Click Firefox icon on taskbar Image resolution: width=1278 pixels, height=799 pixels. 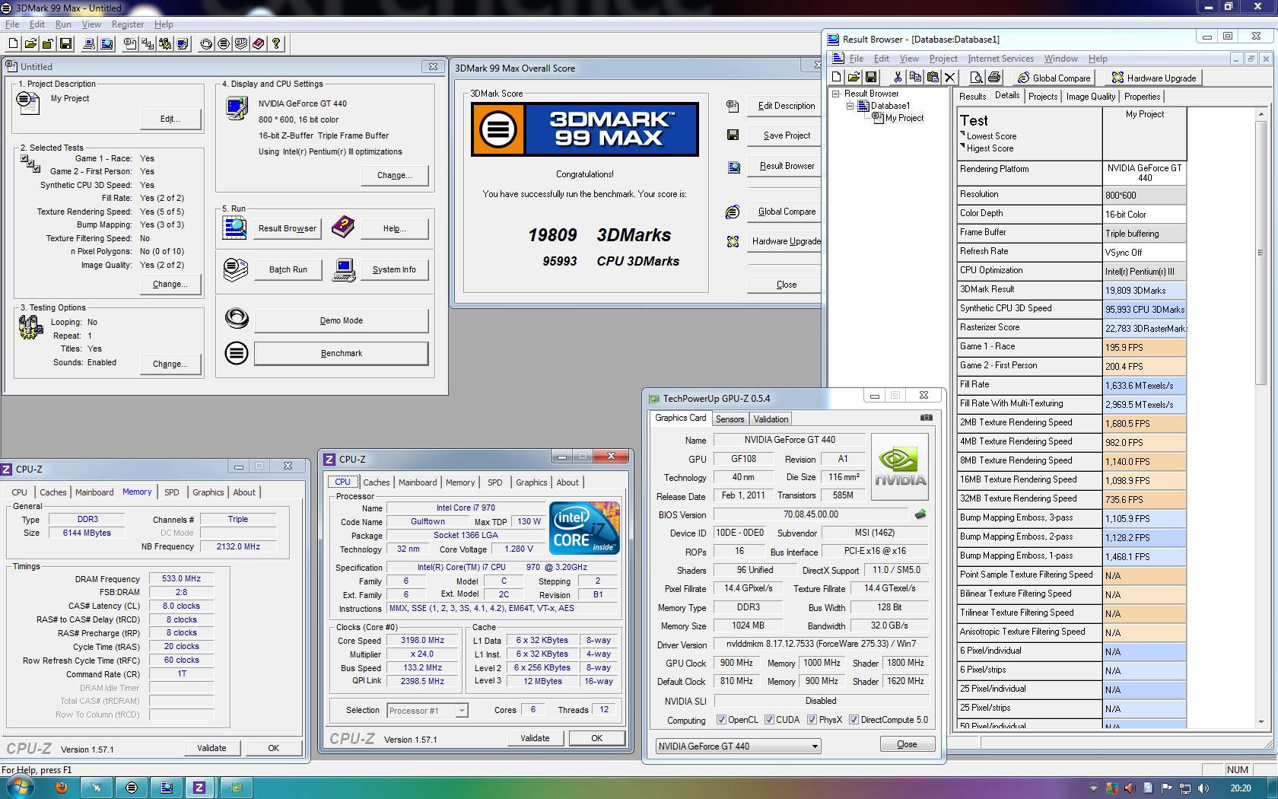62,788
